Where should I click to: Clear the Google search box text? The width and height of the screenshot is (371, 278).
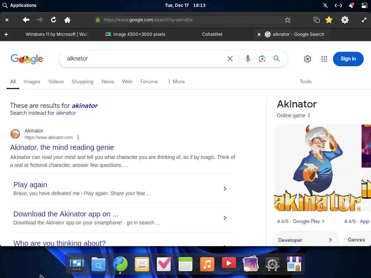230,59
